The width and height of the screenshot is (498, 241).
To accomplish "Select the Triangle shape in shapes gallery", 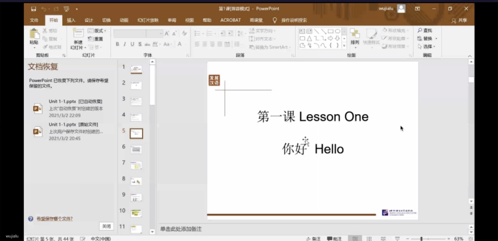I will pyautogui.click(x=309, y=38).
